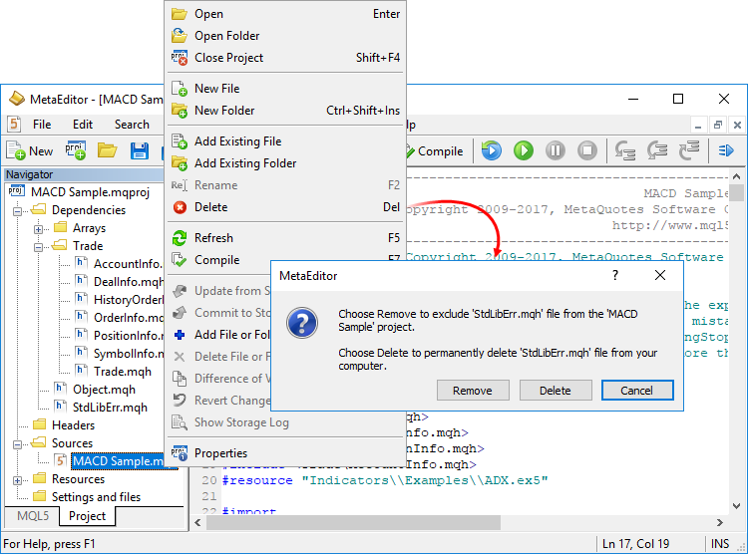Screen dimensions: 748x554
Task: Open the Search menu
Action: pos(132,125)
